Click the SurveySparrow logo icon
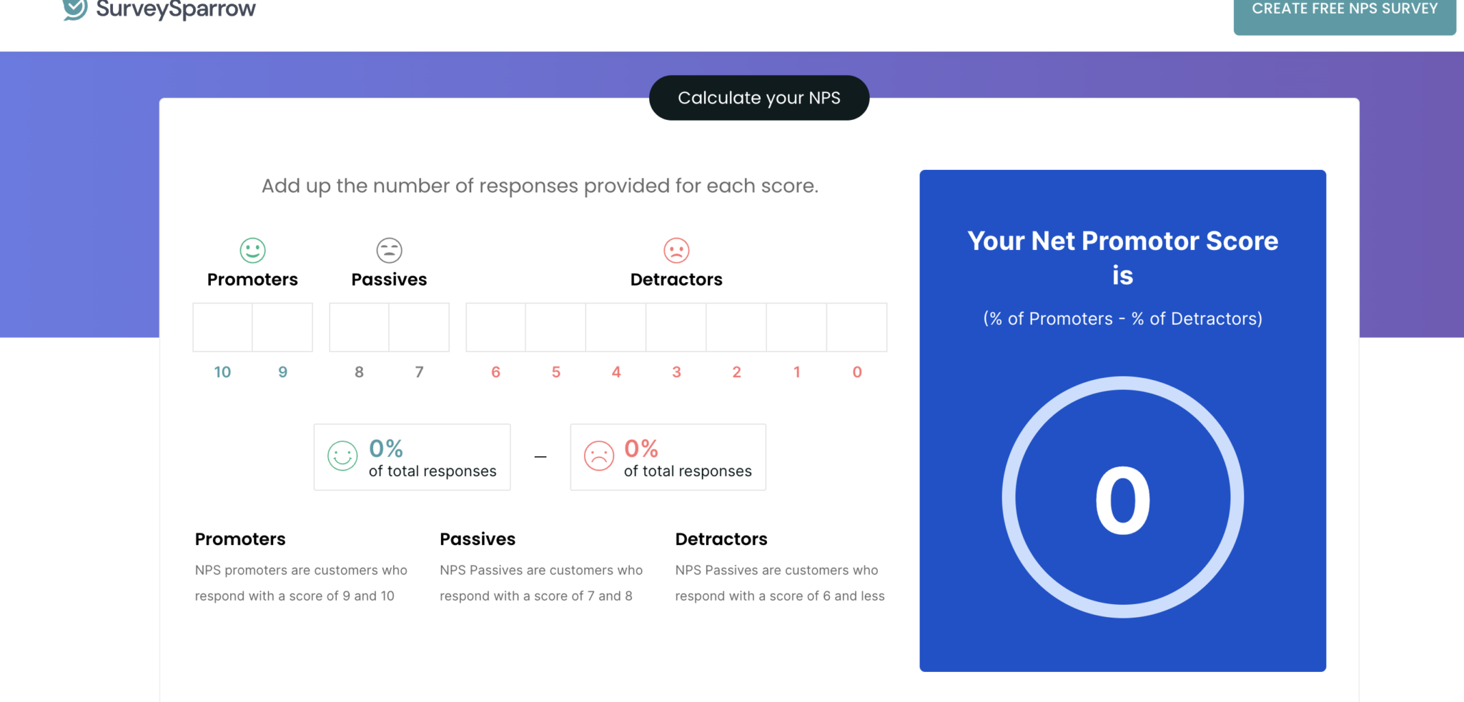This screenshot has width=1464, height=702. (74, 9)
